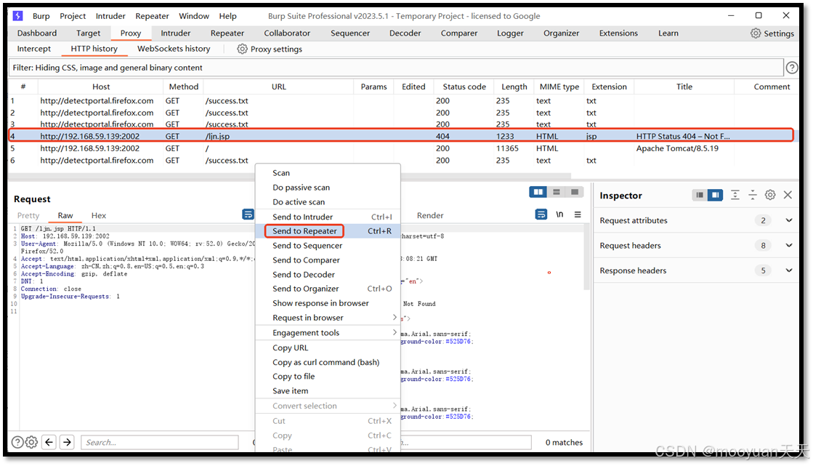Click the Request headers count badge 8

click(x=763, y=246)
